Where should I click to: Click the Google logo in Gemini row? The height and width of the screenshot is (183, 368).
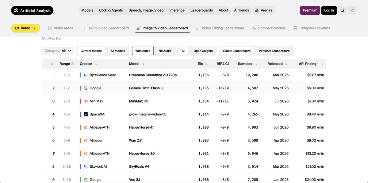coord(86,88)
